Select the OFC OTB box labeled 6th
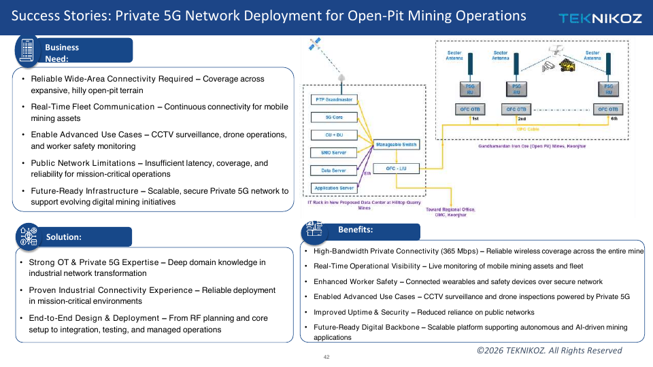This screenshot has height=367, width=653. (x=608, y=109)
